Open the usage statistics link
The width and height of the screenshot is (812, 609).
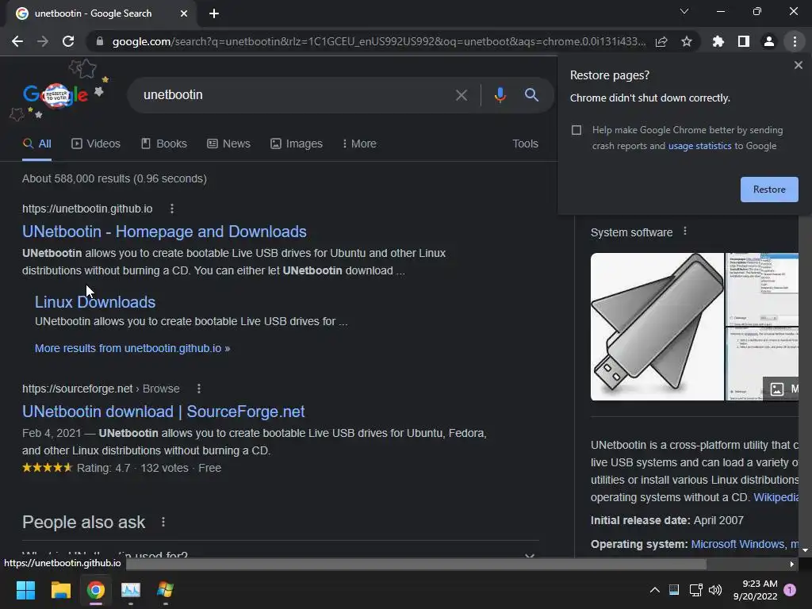[x=699, y=146]
